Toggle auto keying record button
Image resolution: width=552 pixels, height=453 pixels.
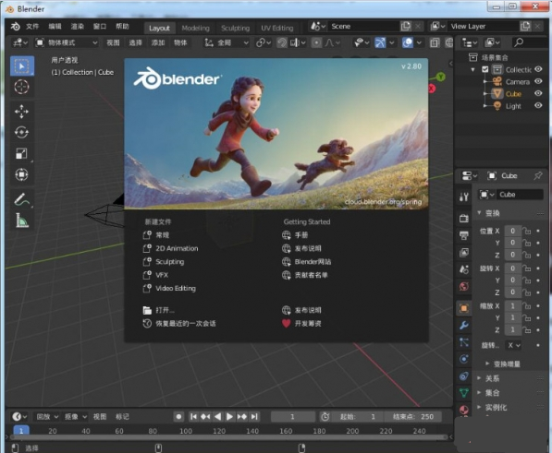[178, 417]
